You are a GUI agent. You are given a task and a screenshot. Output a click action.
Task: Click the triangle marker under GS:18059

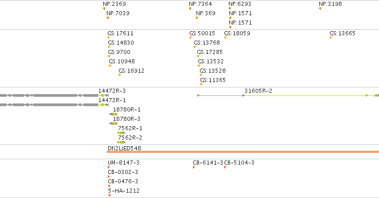pos(225,38)
